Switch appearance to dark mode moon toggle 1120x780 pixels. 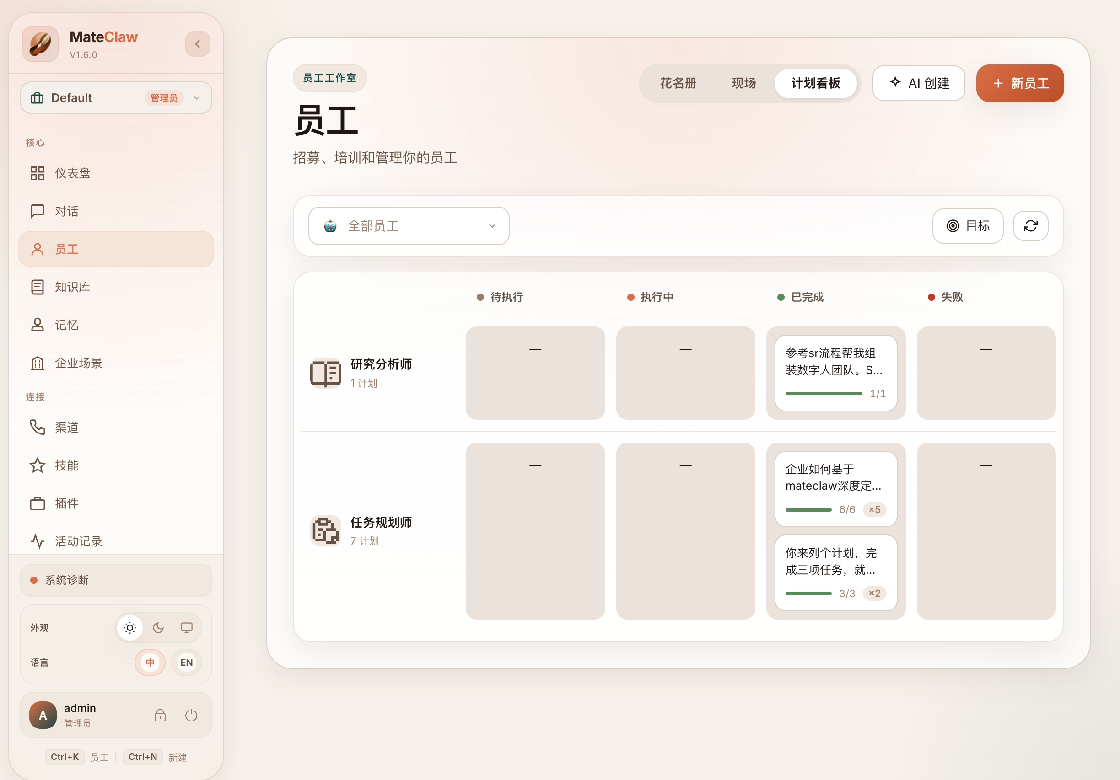click(x=159, y=628)
